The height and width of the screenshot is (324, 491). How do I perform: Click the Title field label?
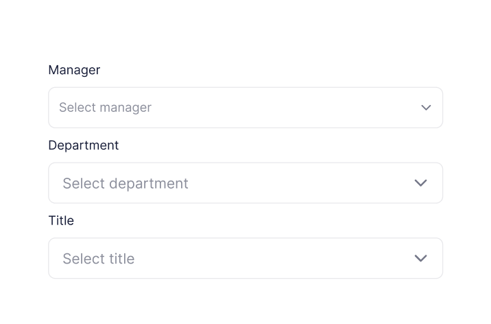click(x=61, y=221)
